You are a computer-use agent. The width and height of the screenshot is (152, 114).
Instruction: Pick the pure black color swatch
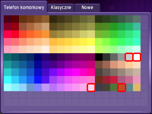pyautogui.click(x=99, y=57)
